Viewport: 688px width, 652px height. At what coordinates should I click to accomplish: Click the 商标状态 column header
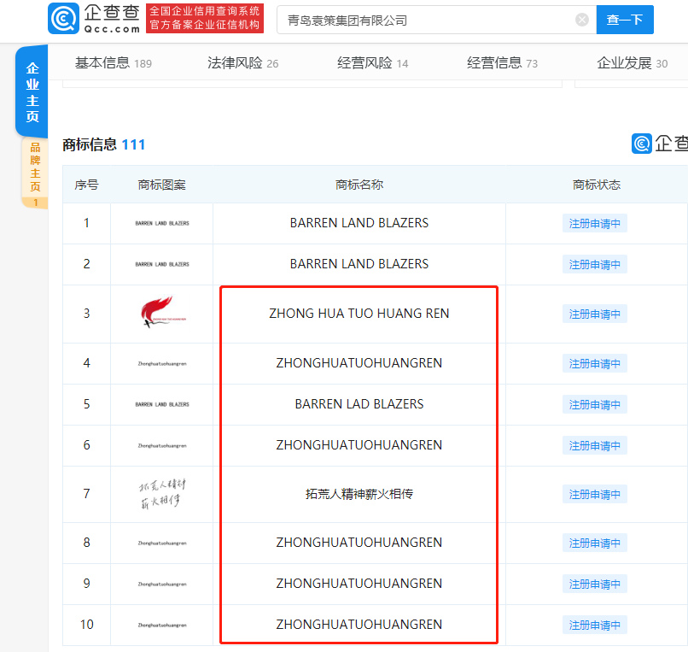point(597,185)
